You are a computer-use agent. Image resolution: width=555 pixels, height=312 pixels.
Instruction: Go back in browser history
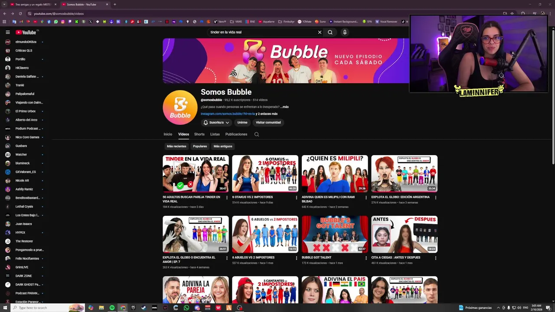pyautogui.click(x=4, y=13)
